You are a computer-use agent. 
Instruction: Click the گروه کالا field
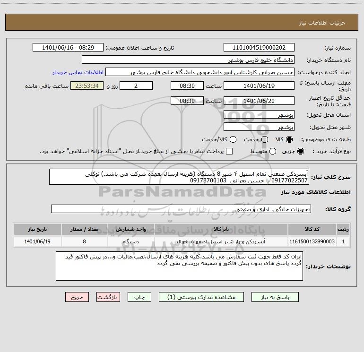181,209
